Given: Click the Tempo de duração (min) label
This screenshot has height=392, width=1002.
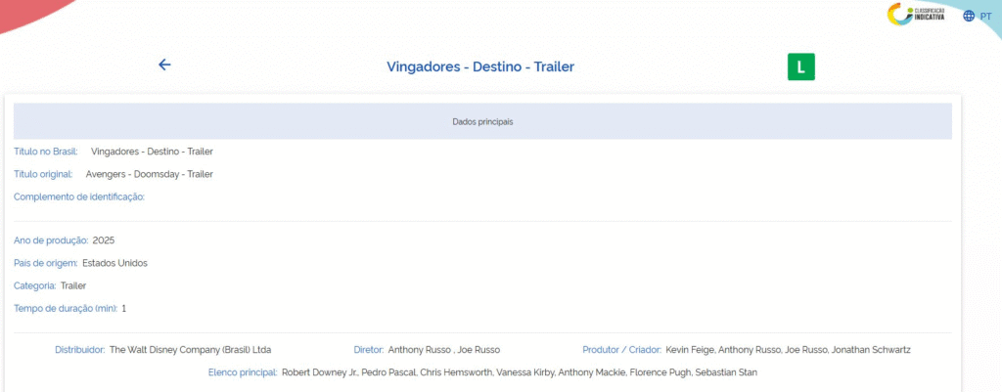Looking at the screenshot, I should pos(66,308).
